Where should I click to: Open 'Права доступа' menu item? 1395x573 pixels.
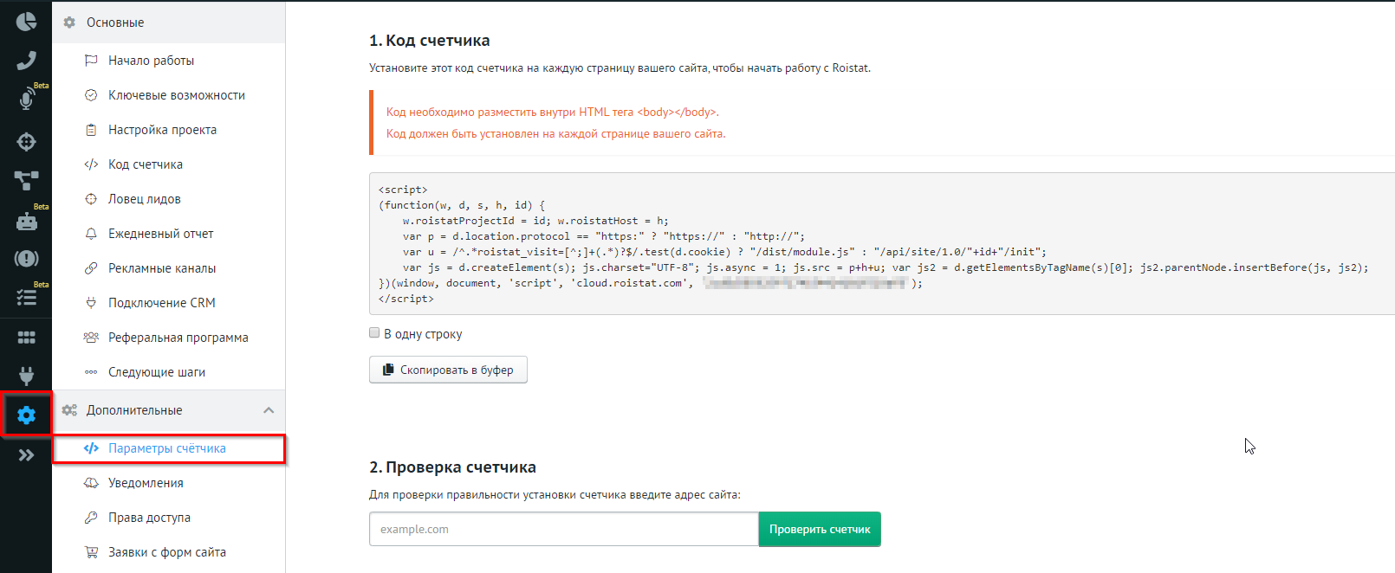pos(149,518)
